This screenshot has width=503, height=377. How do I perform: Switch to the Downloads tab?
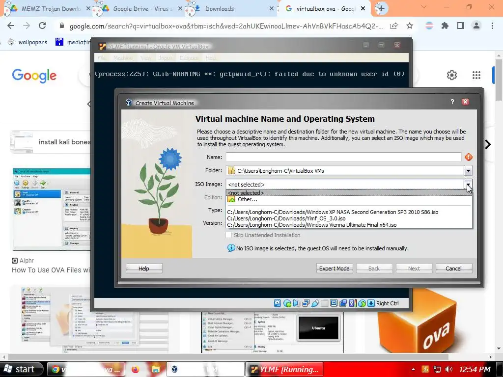pos(231,9)
